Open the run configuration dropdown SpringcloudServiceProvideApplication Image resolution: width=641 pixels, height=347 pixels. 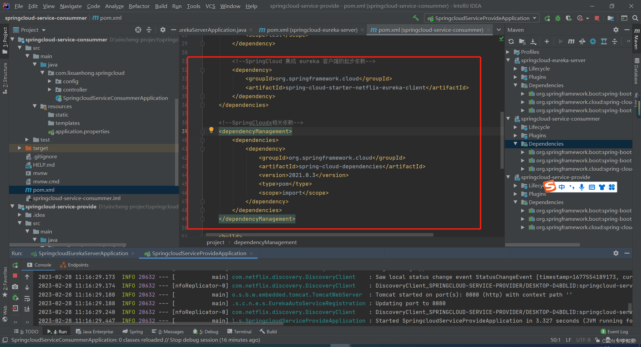(x=482, y=18)
